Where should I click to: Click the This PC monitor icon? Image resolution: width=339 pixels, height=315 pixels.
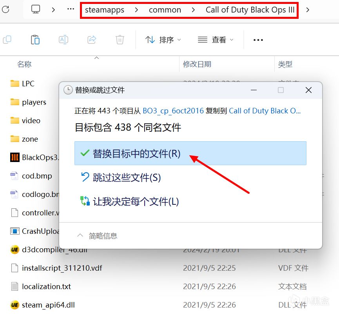pos(36,9)
